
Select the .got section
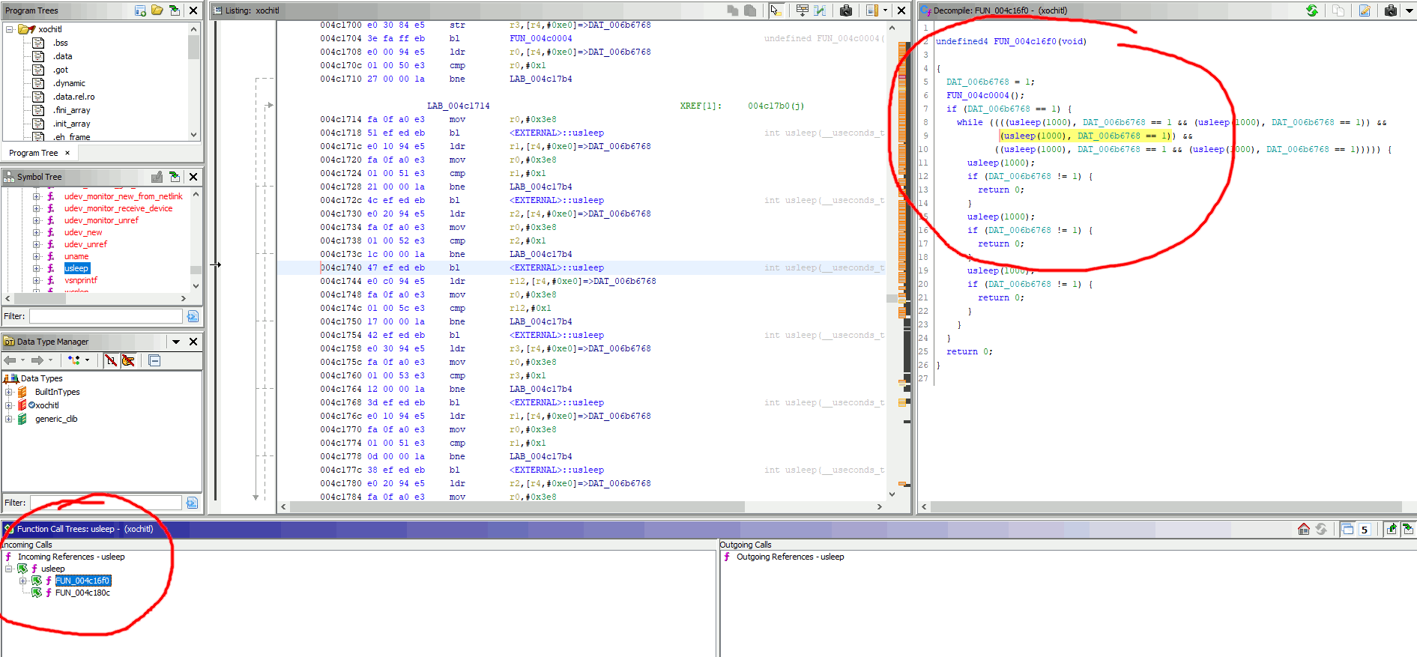61,70
